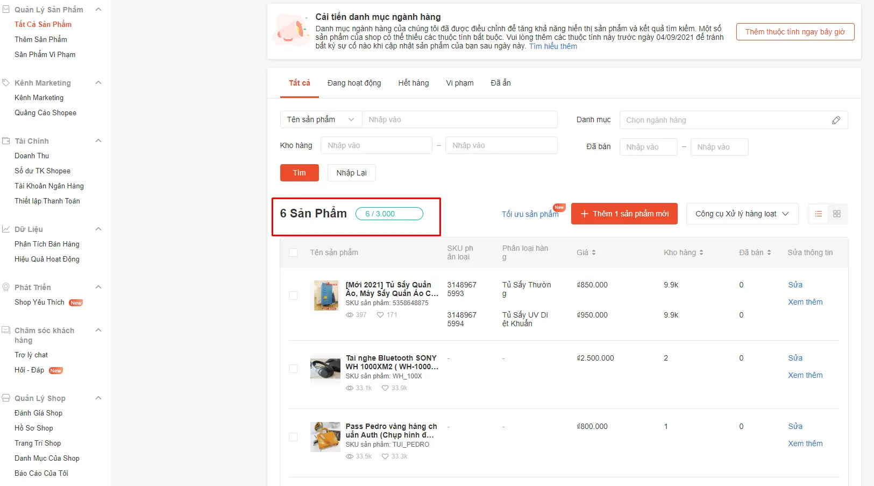Click the edit pencil in category field
This screenshot has width=874, height=486.
coord(836,120)
